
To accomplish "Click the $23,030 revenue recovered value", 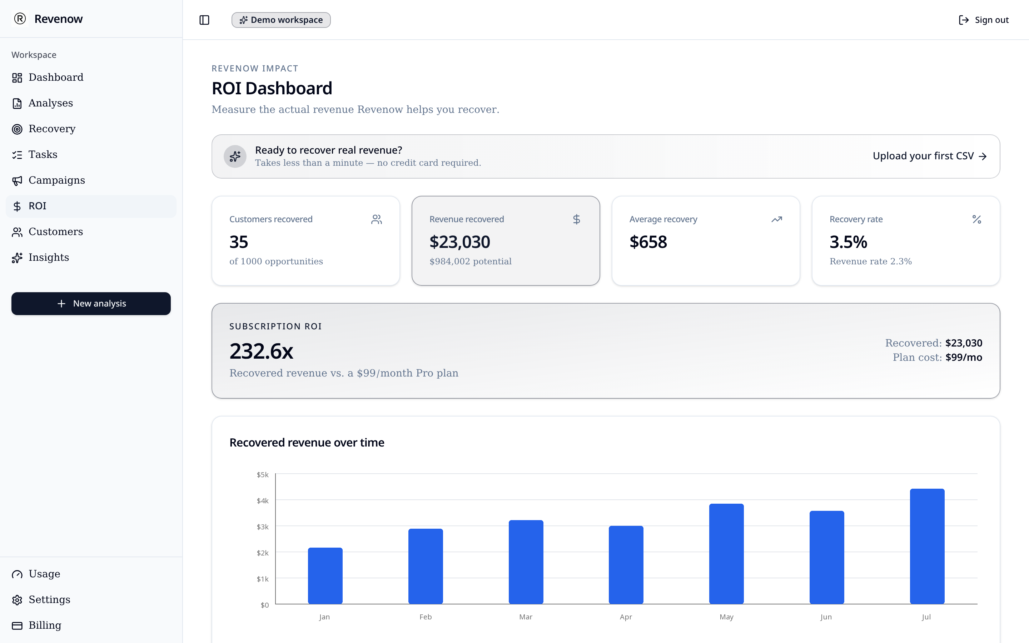I will [x=459, y=242].
